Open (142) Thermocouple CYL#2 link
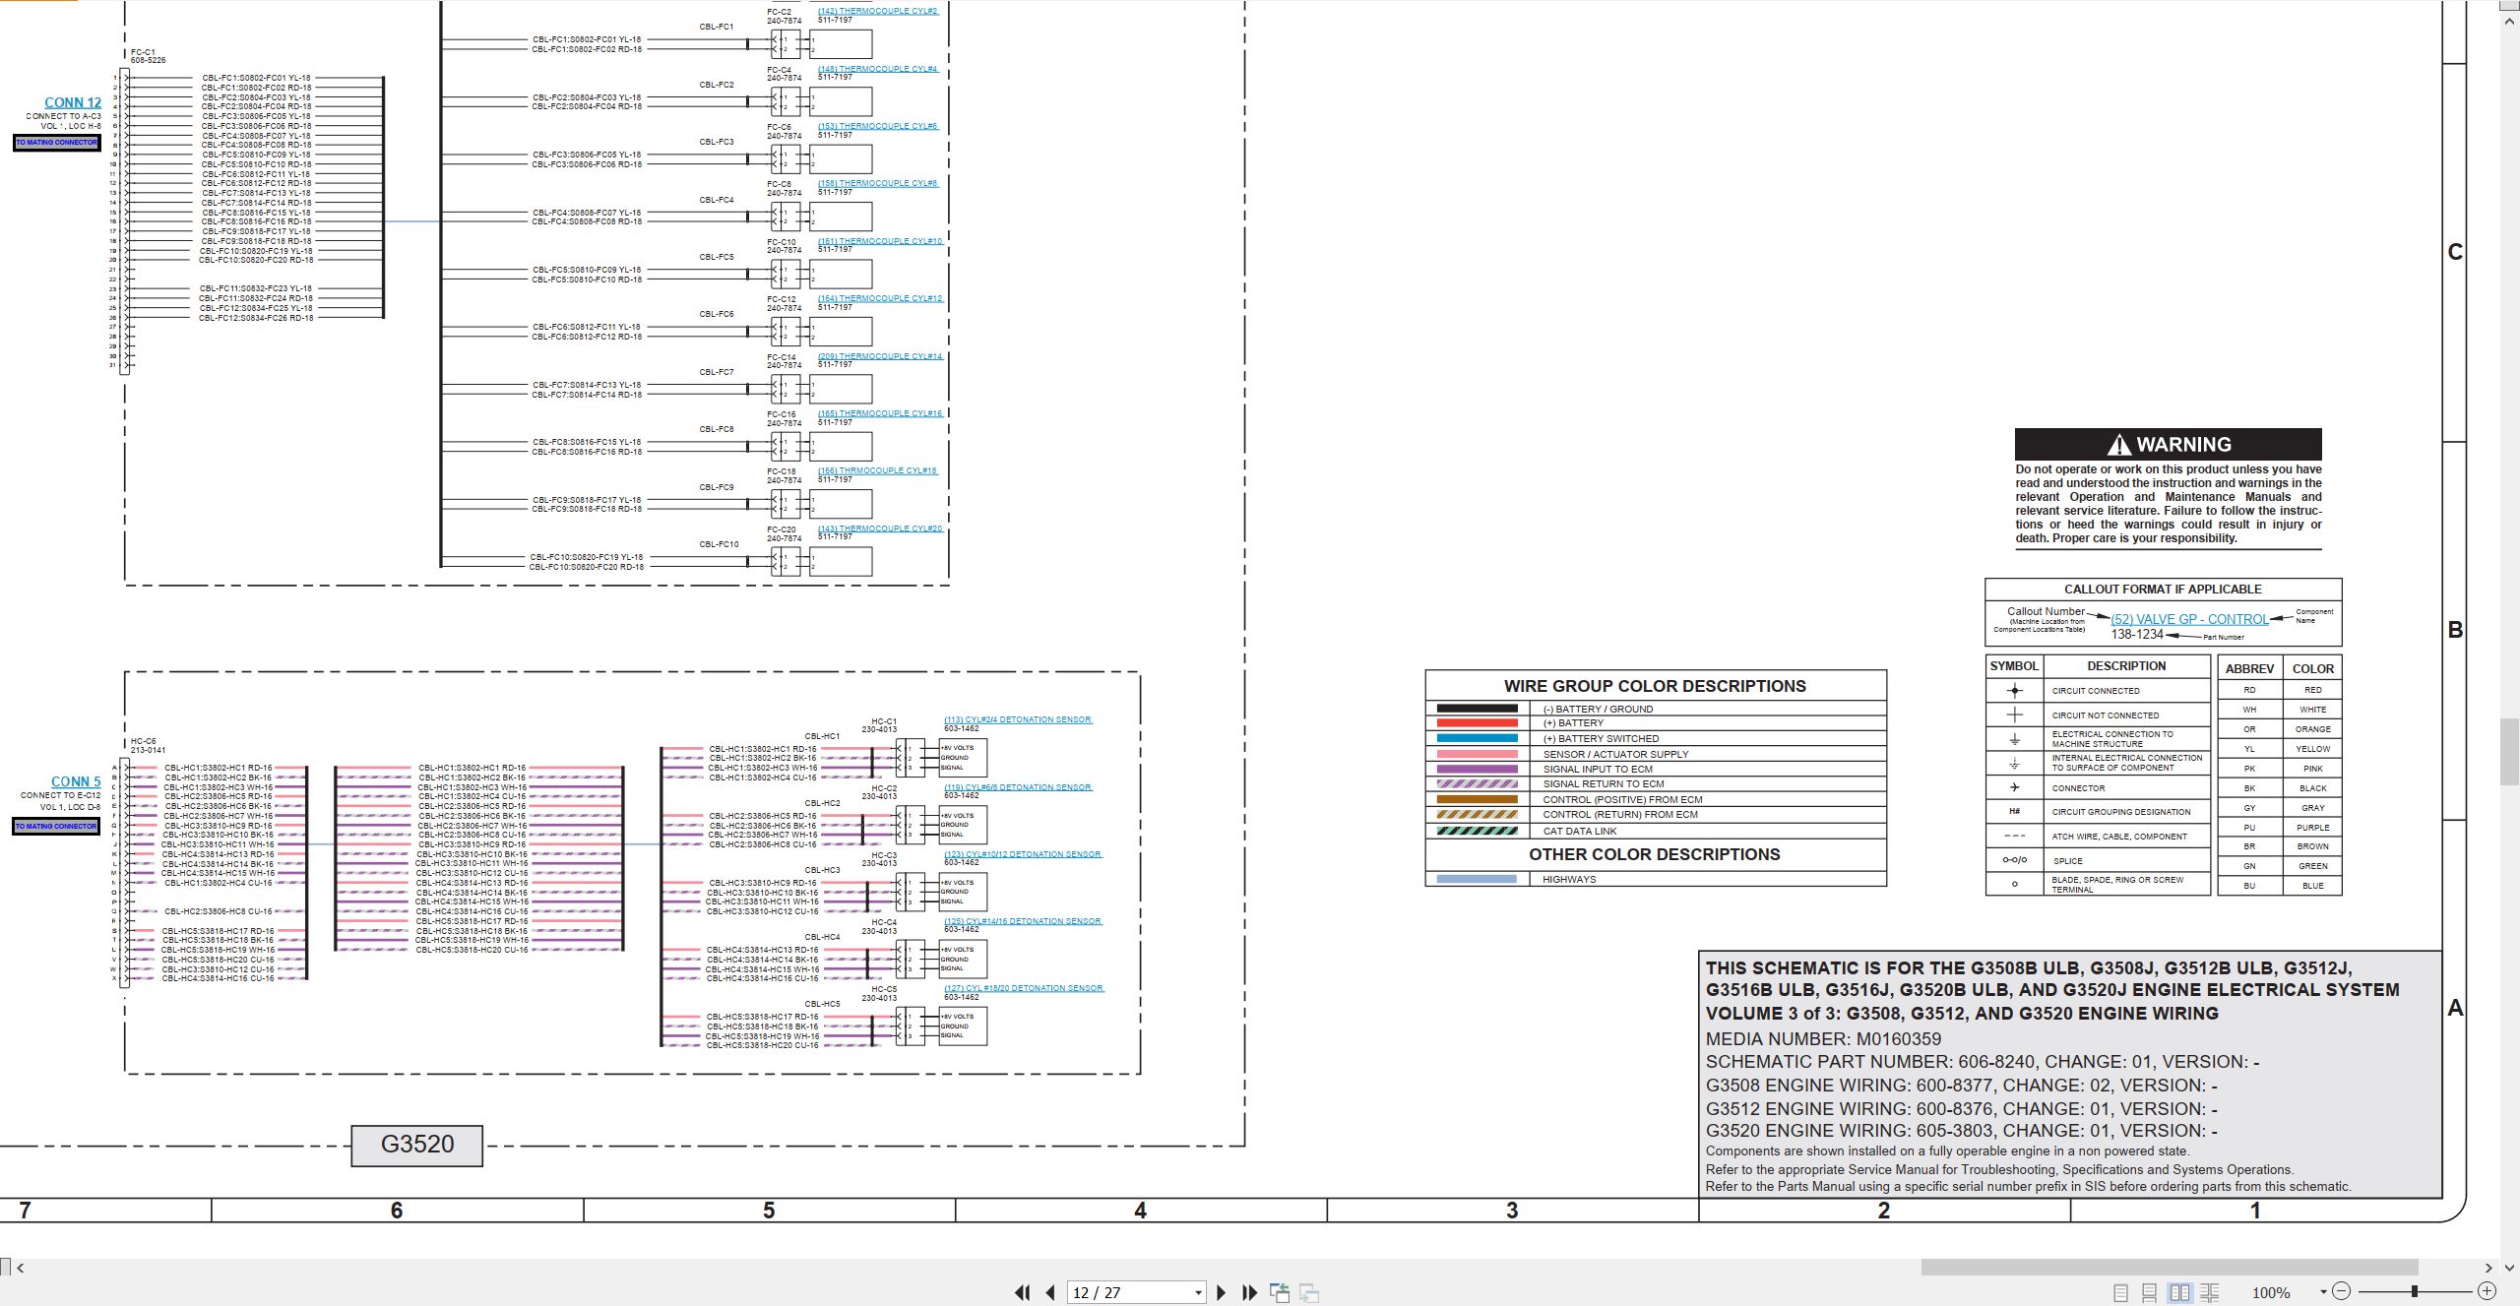 pos(878,11)
